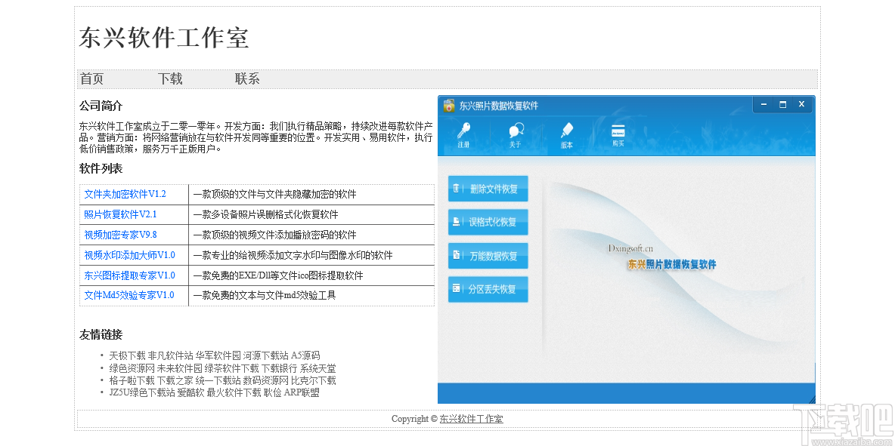Open the 购买 purchase icon
This screenshot has height=446, width=895.
[x=619, y=130]
